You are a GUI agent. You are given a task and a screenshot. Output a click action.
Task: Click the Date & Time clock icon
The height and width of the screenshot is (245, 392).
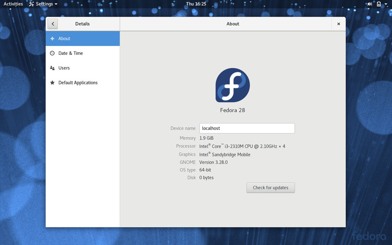tap(52, 53)
